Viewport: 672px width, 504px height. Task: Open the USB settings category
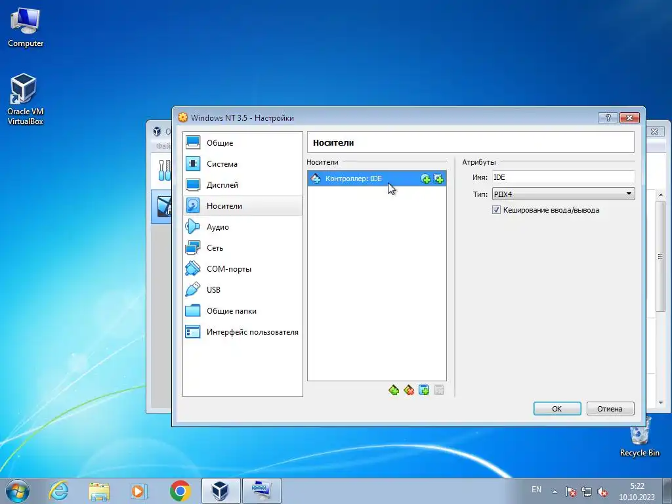243,289
